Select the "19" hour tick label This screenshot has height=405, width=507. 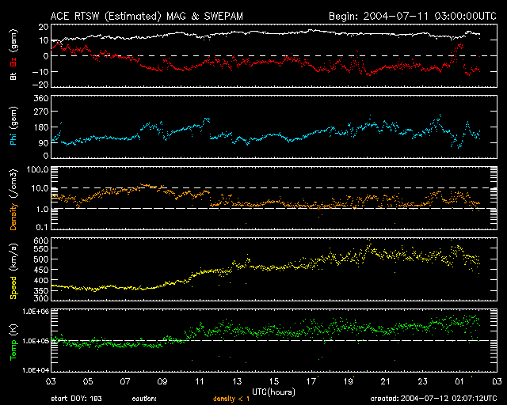tap(349, 382)
